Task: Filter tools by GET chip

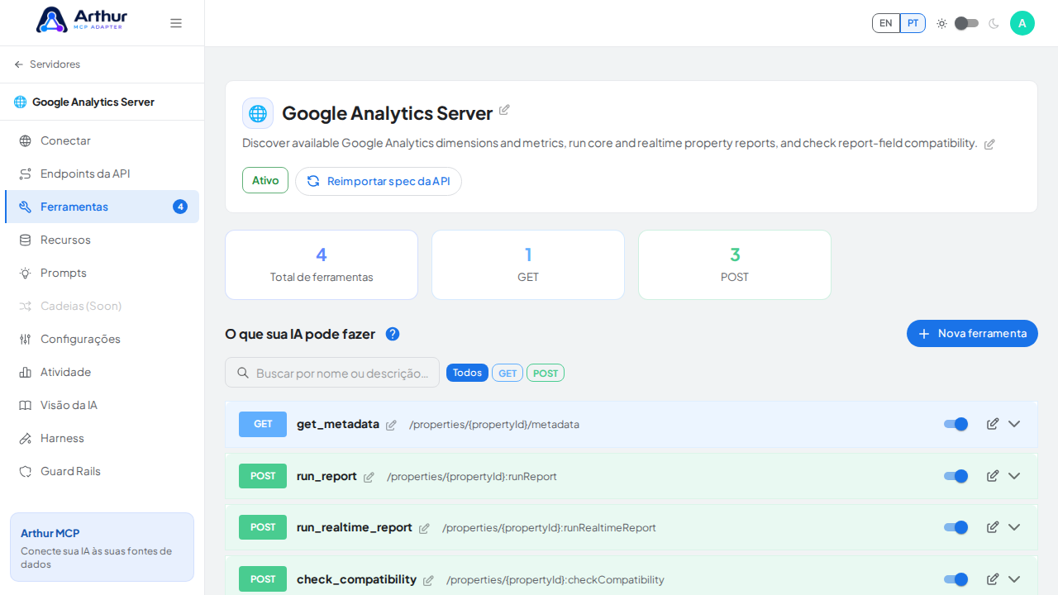Action: point(508,373)
